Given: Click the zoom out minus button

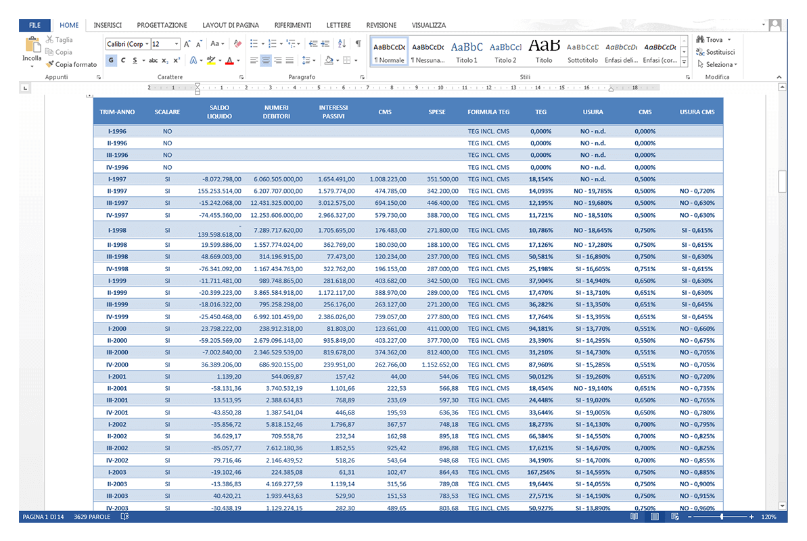Looking at the screenshot, I should pyautogui.click(x=690, y=517).
